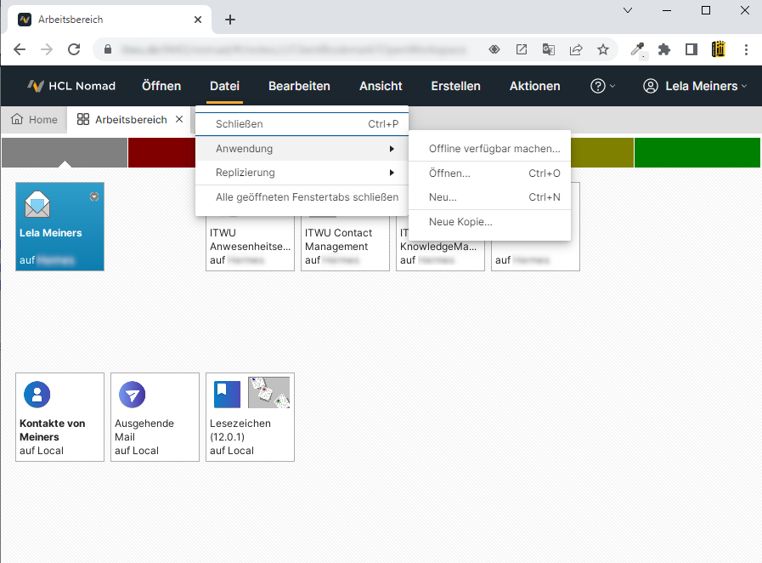Expand the Lela Meiners user menu
Image resolution: width=762 pixels, height=563 pixels.
[695, 86]
